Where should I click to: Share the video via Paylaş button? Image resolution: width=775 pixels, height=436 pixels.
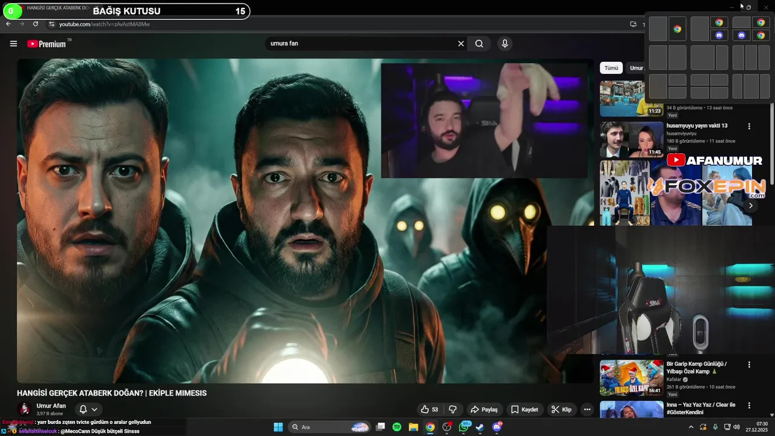click(484, 409)
